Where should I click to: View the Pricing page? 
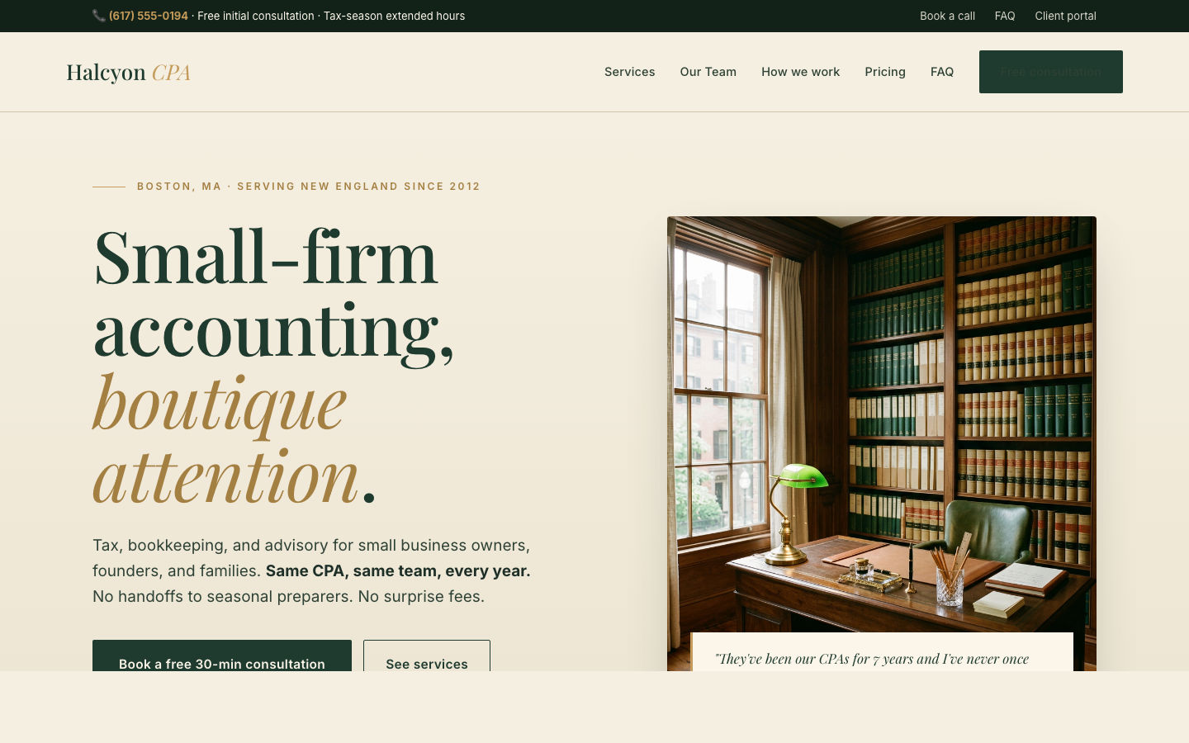(x=885, y=72)
